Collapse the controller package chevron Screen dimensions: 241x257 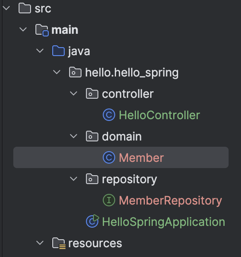[74, 93]
